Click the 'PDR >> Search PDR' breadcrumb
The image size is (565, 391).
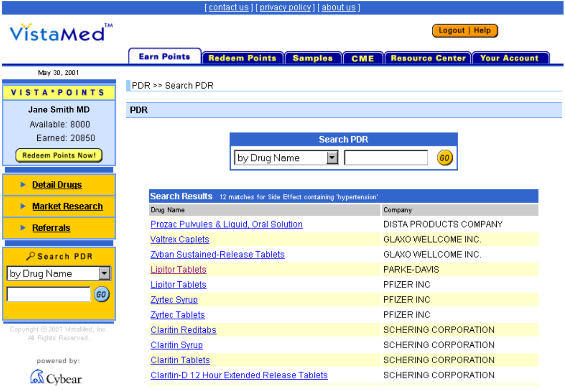point(172,86)
